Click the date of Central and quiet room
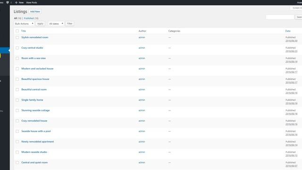 [292, 166]
